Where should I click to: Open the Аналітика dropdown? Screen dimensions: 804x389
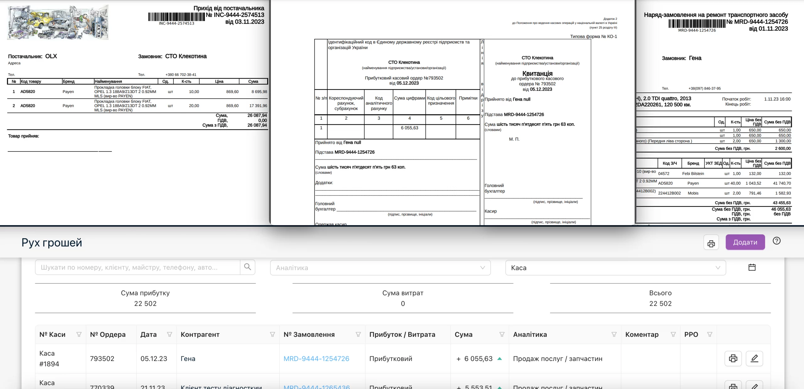tap(380, 268)
